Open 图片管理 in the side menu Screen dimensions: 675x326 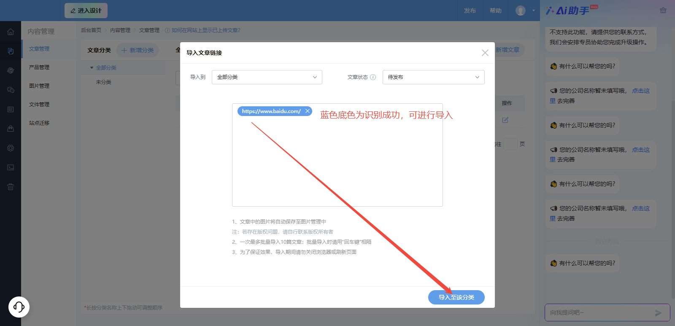pyautogui.click(x=39, y=86)
